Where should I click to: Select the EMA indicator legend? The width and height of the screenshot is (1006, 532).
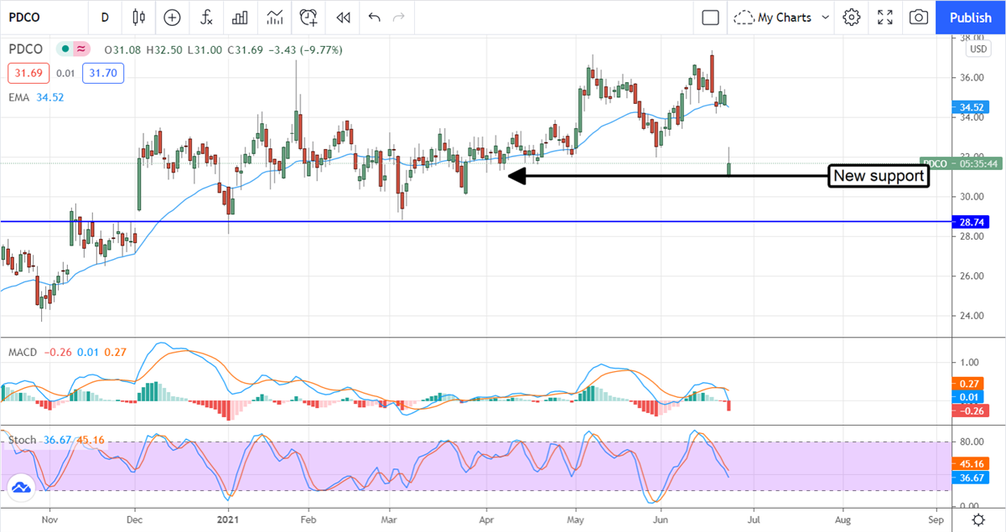click(19, 97)
